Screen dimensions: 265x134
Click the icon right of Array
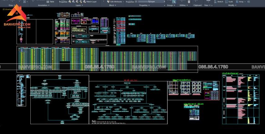249,2
